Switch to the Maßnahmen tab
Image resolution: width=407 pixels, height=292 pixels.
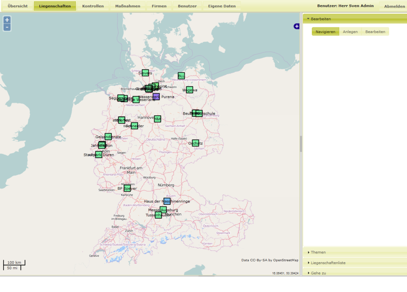pyautogui.click(x=128, y=6)
